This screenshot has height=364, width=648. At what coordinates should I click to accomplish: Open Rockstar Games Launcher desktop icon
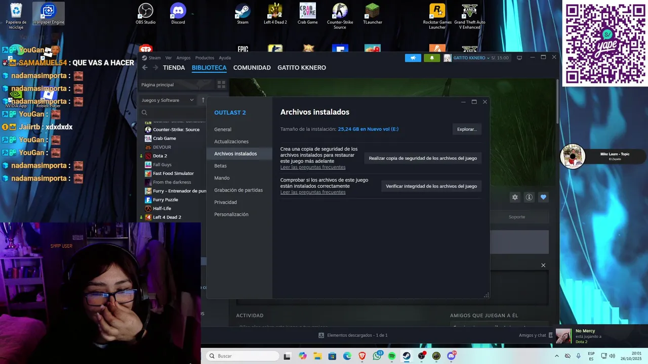point(437,16)
